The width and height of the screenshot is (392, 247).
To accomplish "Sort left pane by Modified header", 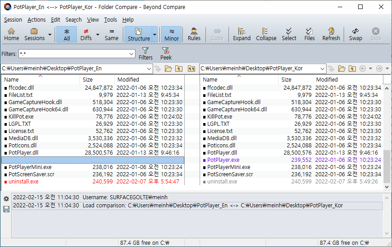I will (x=149, y=80).
